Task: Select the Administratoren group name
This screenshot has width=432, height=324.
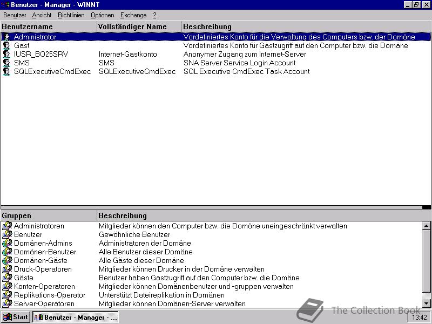Action: point(39,226)
